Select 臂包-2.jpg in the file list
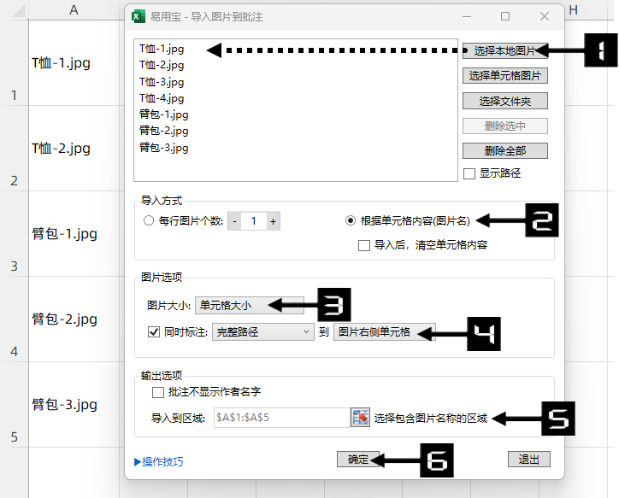619x498 pixels. 164,131
